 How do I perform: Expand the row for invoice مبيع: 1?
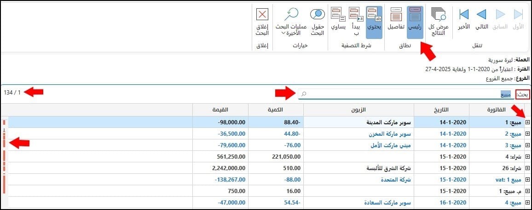(527, 122)
